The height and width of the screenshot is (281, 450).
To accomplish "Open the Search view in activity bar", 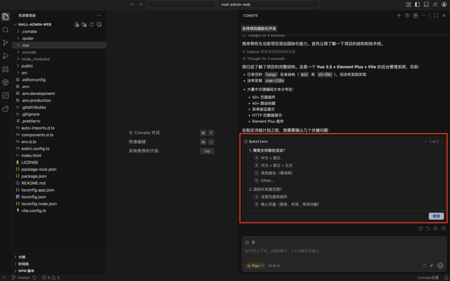I will coord(5,30).
